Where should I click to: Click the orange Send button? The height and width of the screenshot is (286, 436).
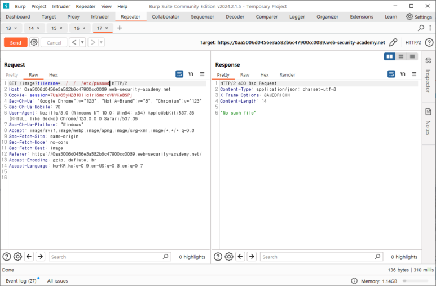(x=16, y=42)
